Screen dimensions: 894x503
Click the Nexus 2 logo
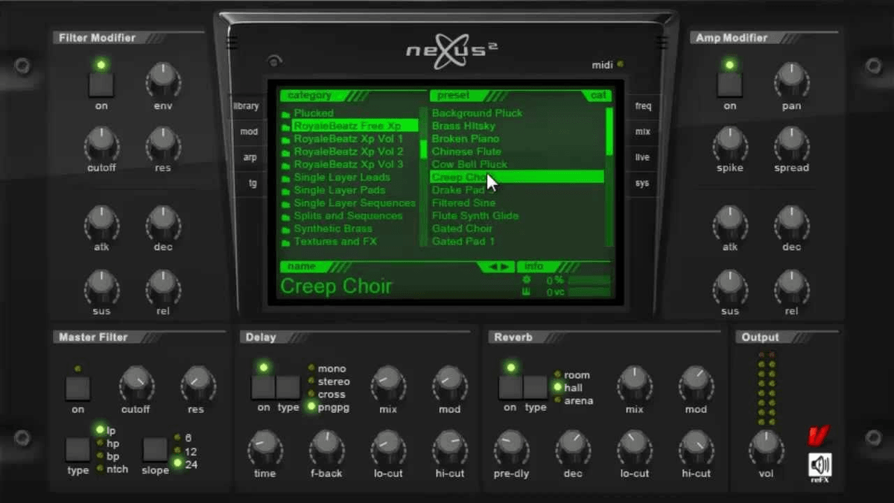[x=451, y=54]
